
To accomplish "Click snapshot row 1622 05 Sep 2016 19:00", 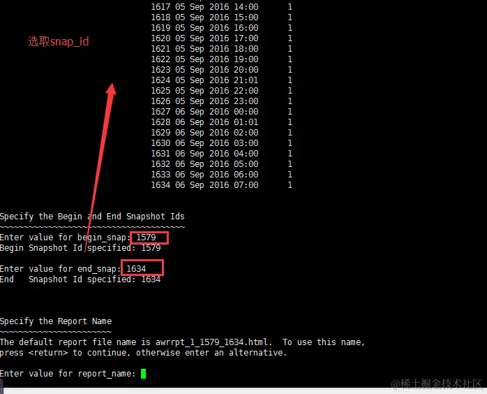I will click(221, 59).
